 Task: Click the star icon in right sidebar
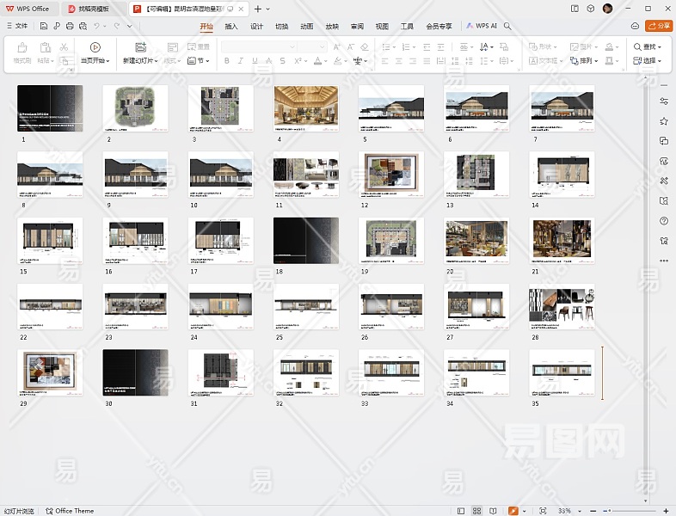[663, 121]
